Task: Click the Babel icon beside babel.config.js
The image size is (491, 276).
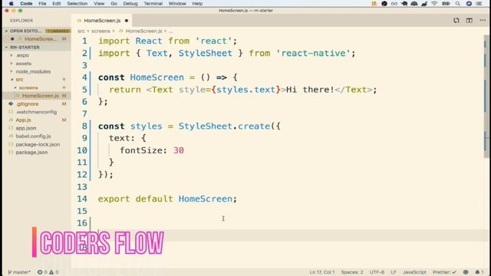Action: point(11,136)
